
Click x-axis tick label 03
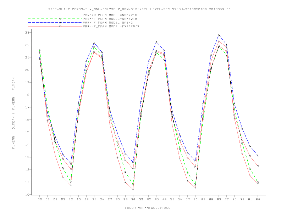(47, 199)
